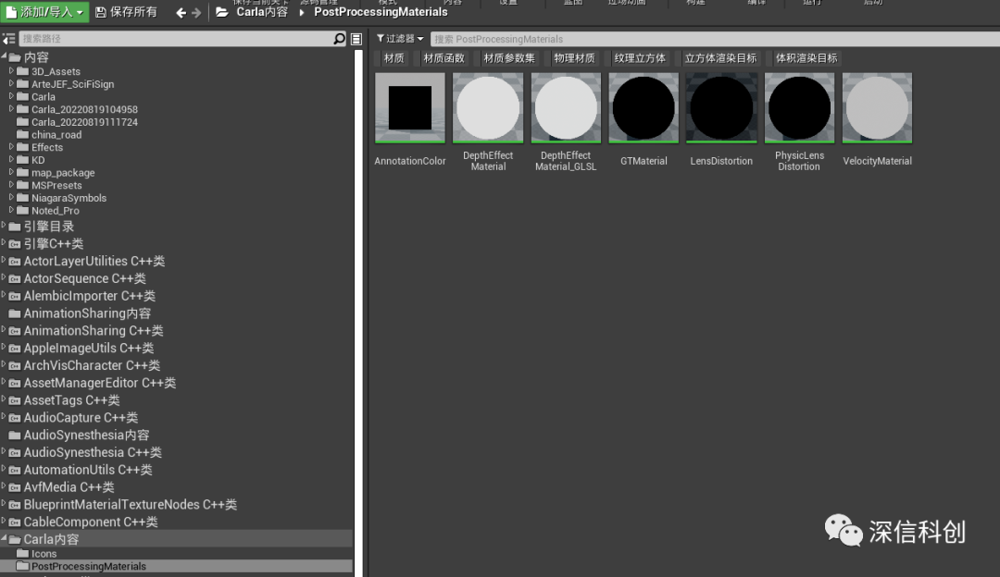Click the search PostProcessingMaterials field
Viewport: 1000px width, 577px height.
(x=715, y=39)
